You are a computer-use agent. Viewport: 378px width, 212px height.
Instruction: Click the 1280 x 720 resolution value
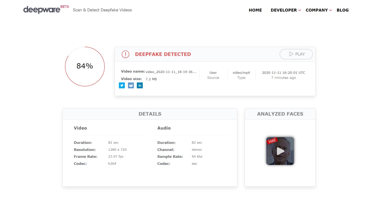pos(117,150)
